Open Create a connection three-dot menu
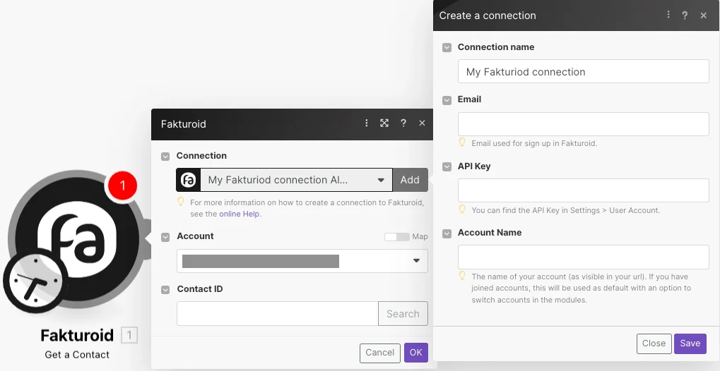The image size is (720, 371). coord(668,15)
